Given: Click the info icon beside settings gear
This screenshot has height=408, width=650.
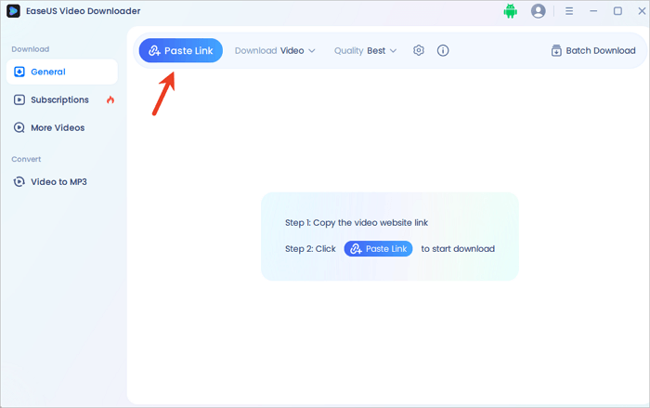Looking at the screenshot, I should coord(443,50).
